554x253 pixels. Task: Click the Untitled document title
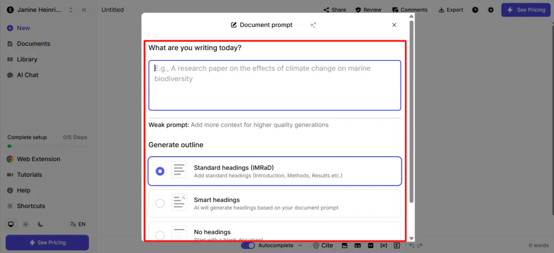click(x=113, y=10)
